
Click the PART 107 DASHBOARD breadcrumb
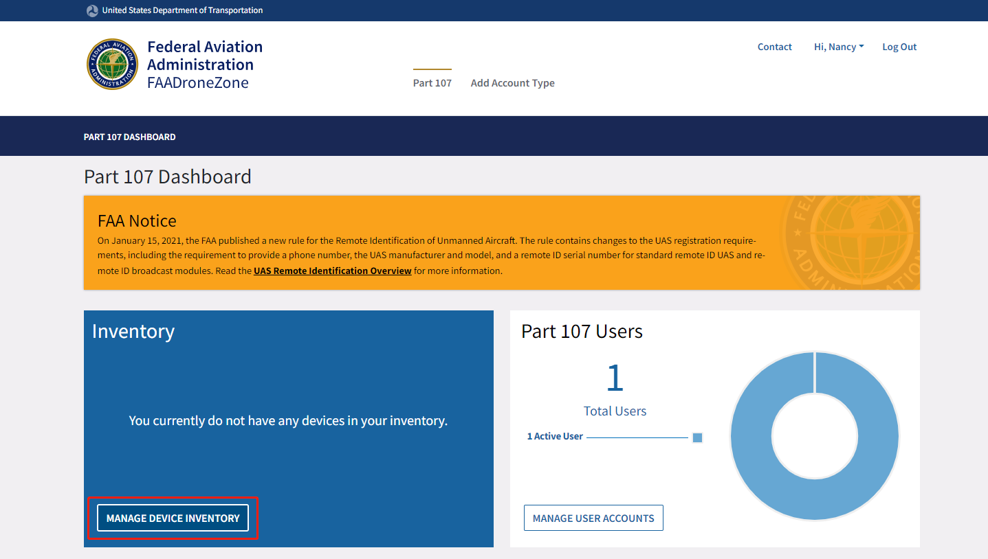129,137
